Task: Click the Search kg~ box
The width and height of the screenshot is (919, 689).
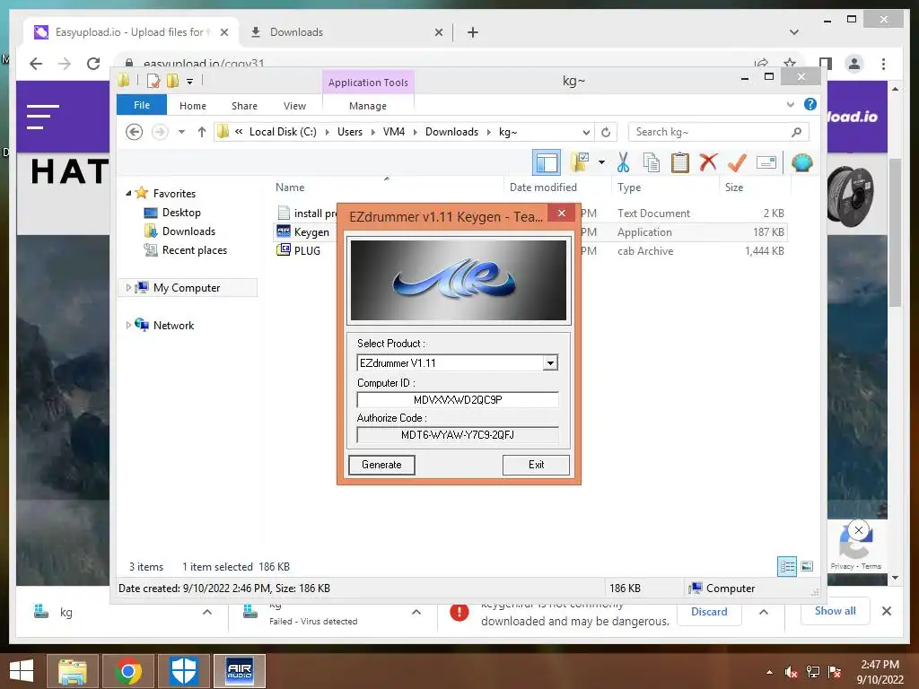Action: (718, 132)
